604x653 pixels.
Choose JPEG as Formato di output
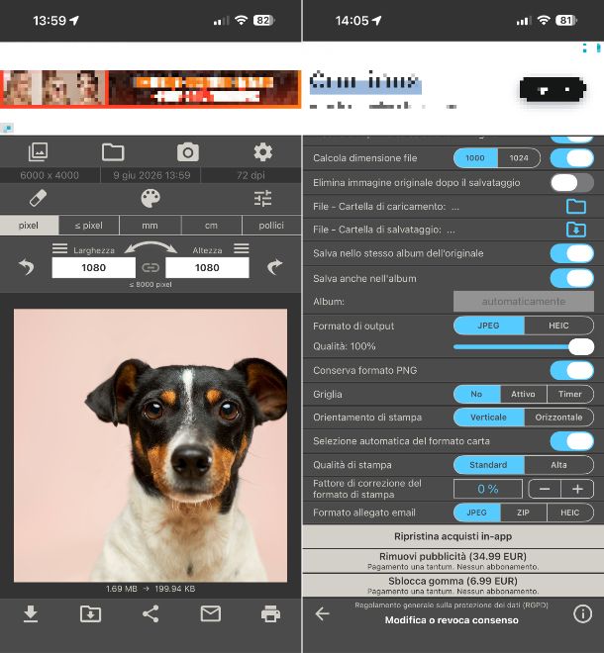488,326
